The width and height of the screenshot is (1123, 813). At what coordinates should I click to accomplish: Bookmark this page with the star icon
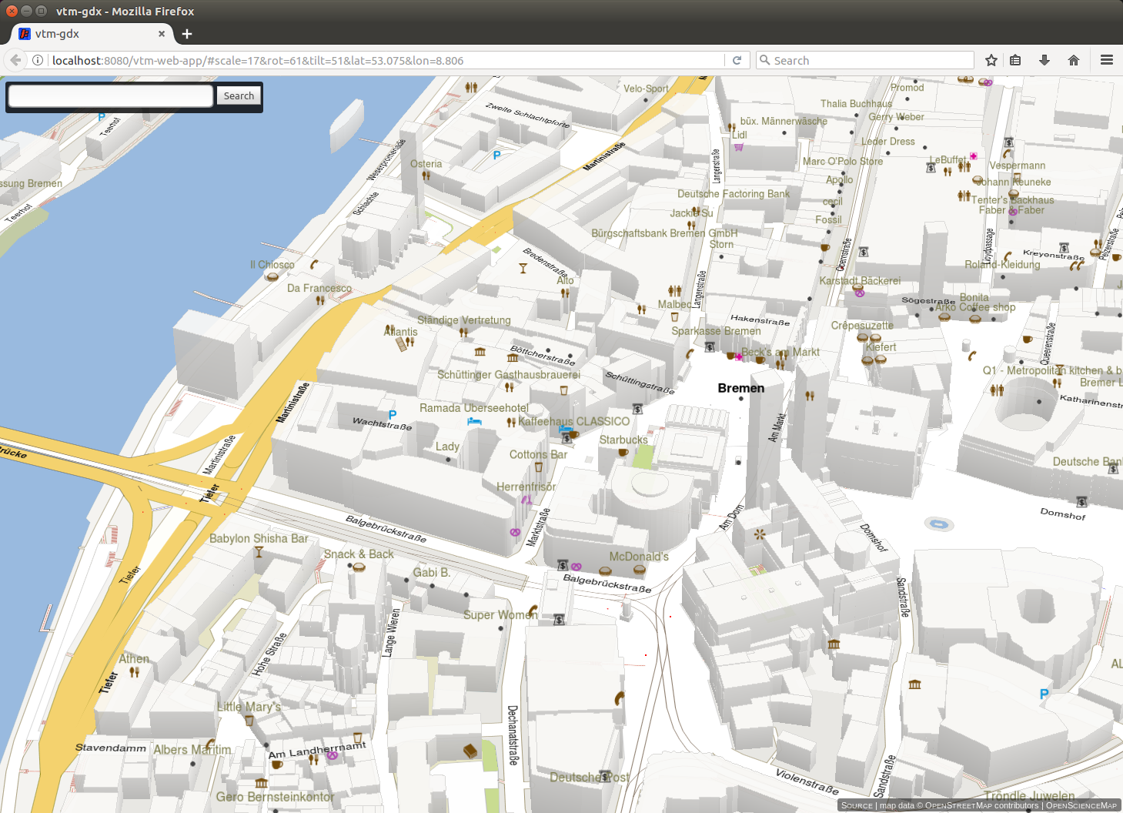(x=991, y=60)
